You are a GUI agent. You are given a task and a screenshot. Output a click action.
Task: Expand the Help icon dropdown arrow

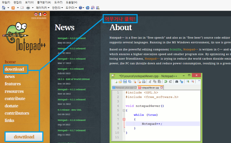83,8
